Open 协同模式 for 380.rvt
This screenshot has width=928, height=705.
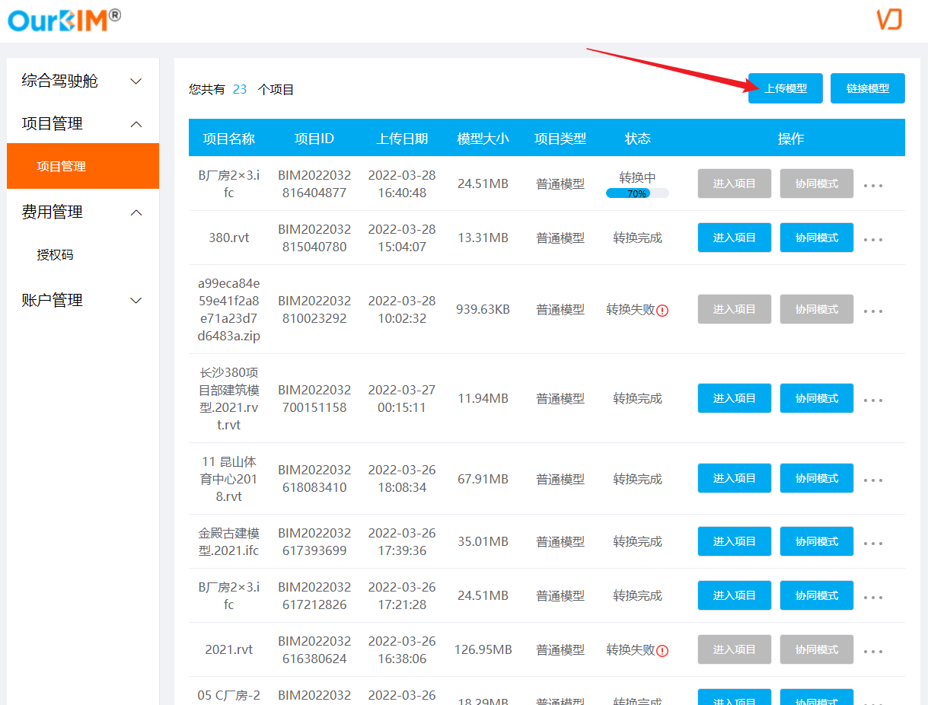817,238
